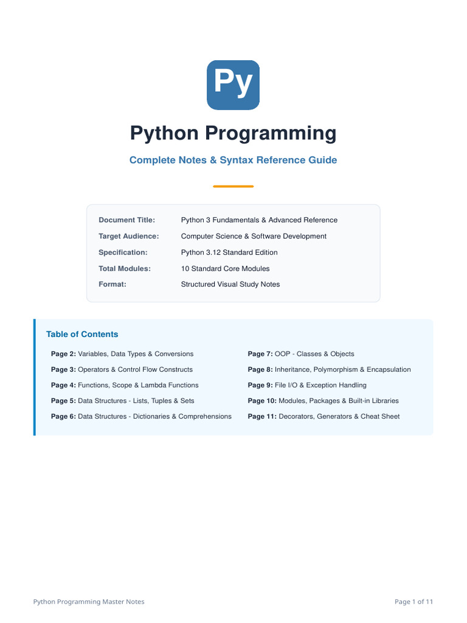Open 'Page 10: Modules, Packages & Built-in Libraries'
467x623 pixels.
click(x=323, y=400)
